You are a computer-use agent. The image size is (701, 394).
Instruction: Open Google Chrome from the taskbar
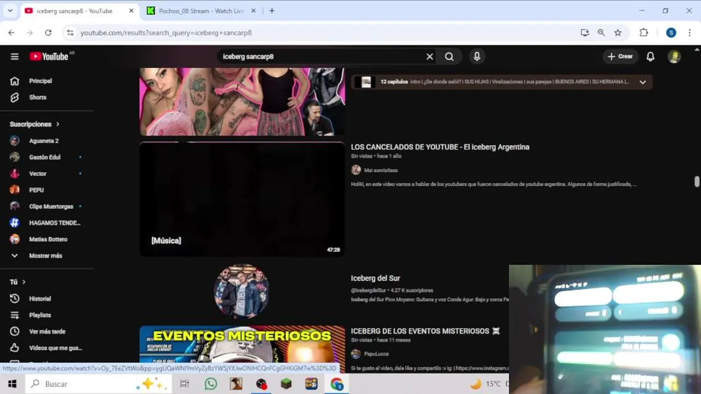[337, 384]
